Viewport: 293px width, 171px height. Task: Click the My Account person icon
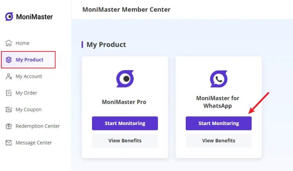pyautogui.click(x=9, y=76)
